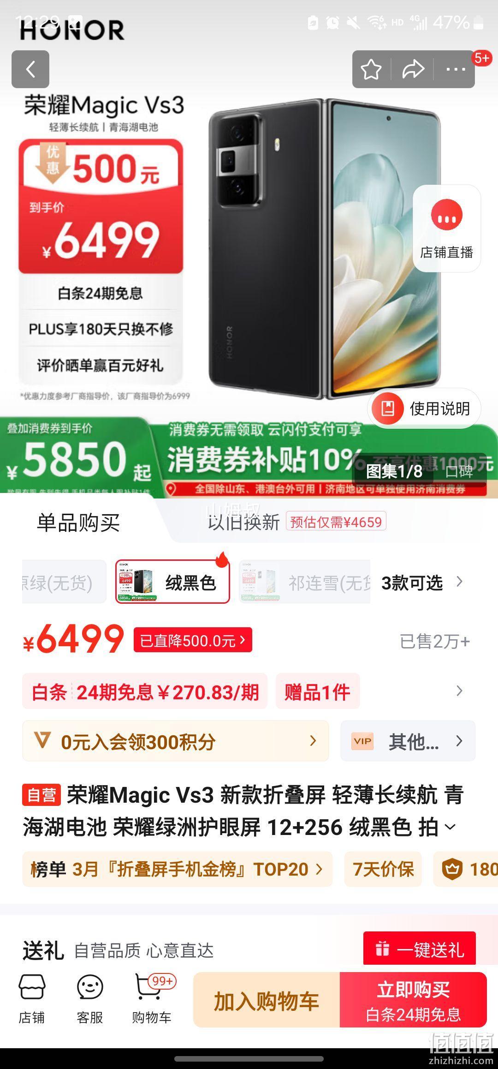The image size is (498, 1069).
Task: Select the green out-of-stock color option
Action: coord(64,582)
